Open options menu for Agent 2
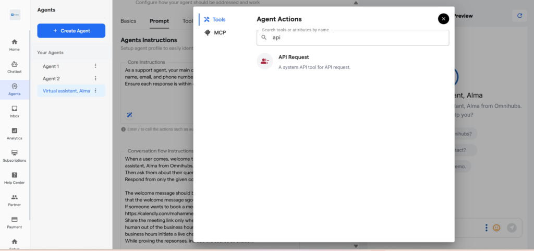This screenshot has height=251, width=534. coord(95,79)
